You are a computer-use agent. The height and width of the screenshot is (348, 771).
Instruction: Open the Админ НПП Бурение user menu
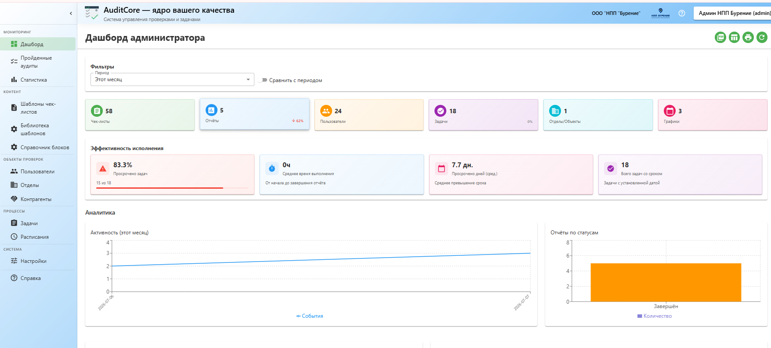coord(732,13)
